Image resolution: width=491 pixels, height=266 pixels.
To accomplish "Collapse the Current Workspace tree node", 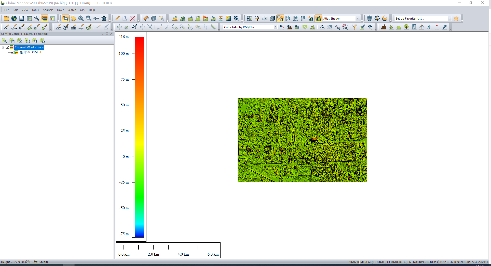I will coord(3,47).
